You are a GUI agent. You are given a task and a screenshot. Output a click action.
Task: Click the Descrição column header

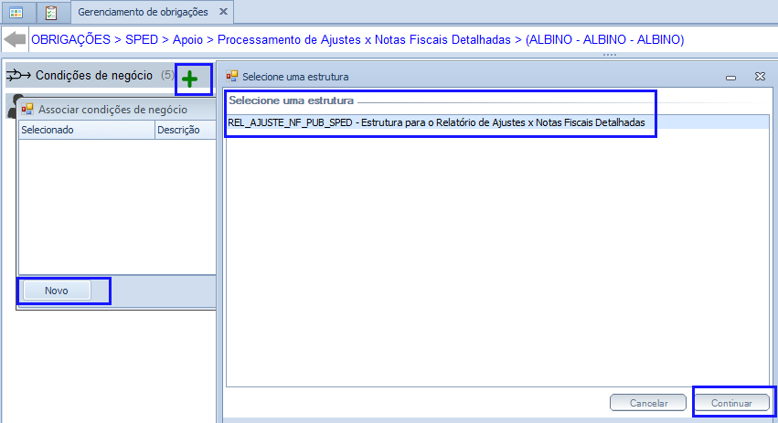(185, 130)
